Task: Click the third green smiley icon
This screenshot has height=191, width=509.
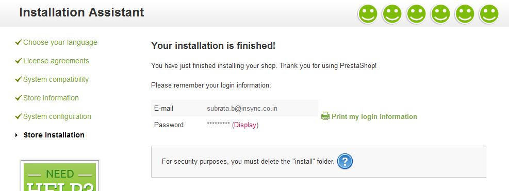Action: (416, 14)
